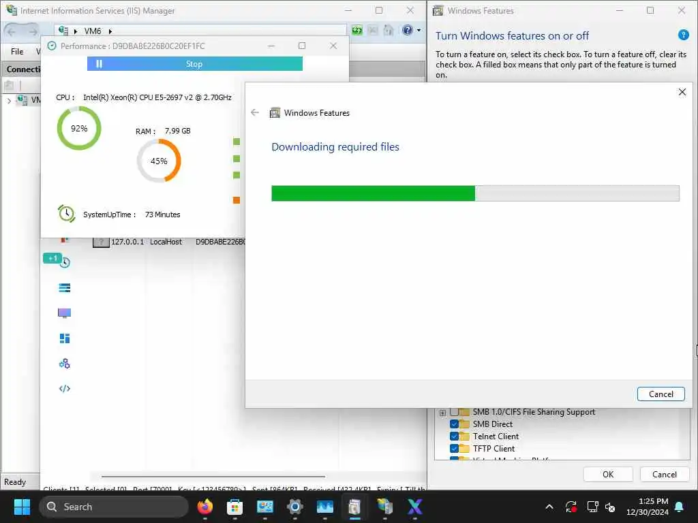Open the dropdown arrow beside IIS help
The height and width of the screenshot is (523, 698).
point(419,31)
